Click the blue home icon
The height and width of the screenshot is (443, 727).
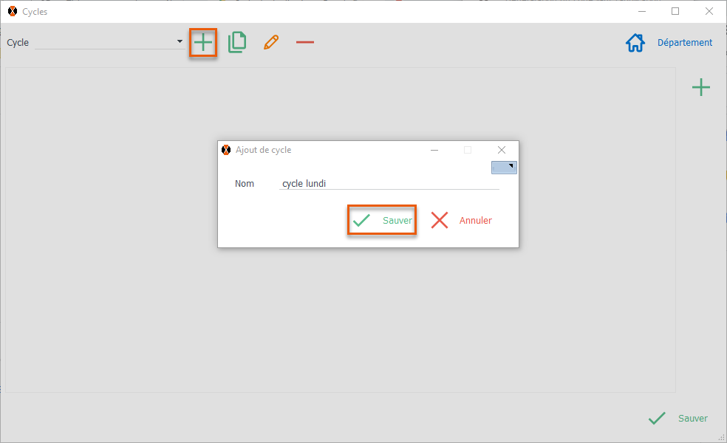pyautogui.click(x=635, y=43)
